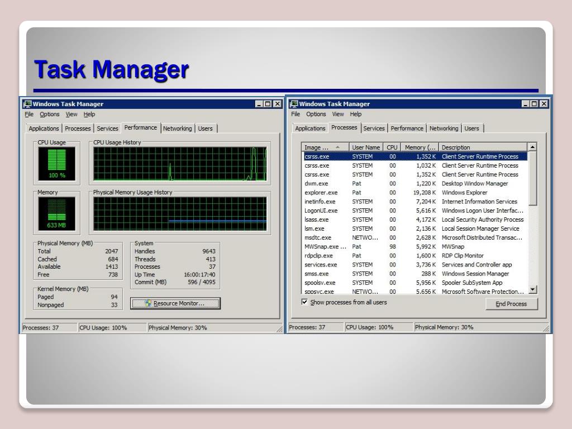Open Options menu in left Task Manager window
The height and width of the screenshot is (429, 572).
click(50, 114)
